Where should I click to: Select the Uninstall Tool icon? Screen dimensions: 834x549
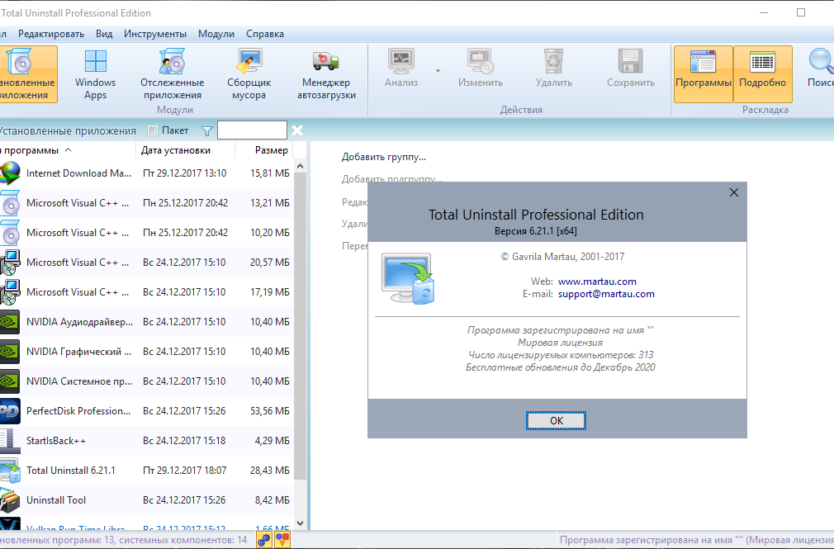tap(10, 500)
